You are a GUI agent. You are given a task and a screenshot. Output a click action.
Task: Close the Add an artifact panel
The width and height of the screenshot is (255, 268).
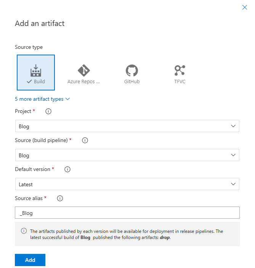(x=245, y=7)
